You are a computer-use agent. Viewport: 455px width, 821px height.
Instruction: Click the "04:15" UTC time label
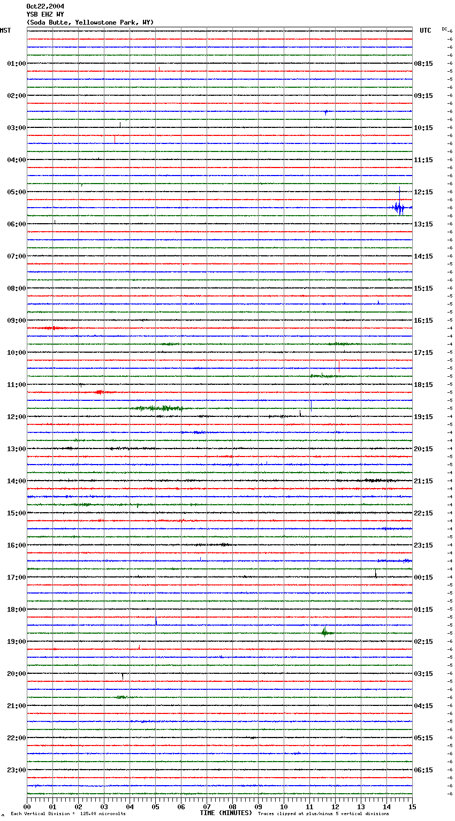pyautogui.click(x=423, y=706)
